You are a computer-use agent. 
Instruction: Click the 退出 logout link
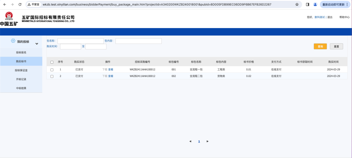pyautogui.click(x=330, y=17)
